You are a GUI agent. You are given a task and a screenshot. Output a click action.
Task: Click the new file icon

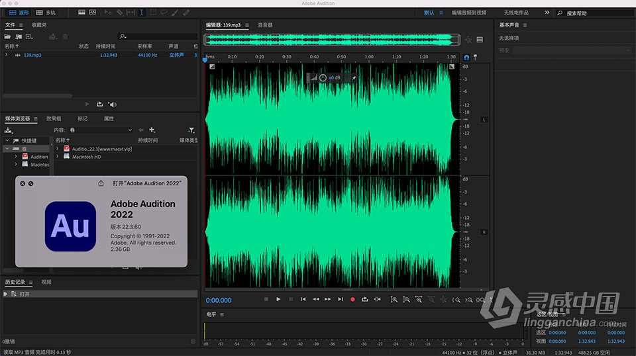pyautogui.click(x=28, y=36)
